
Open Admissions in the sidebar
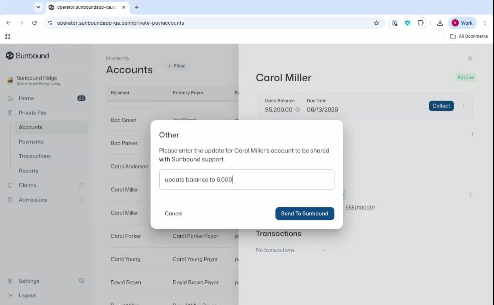click(33, 200)
